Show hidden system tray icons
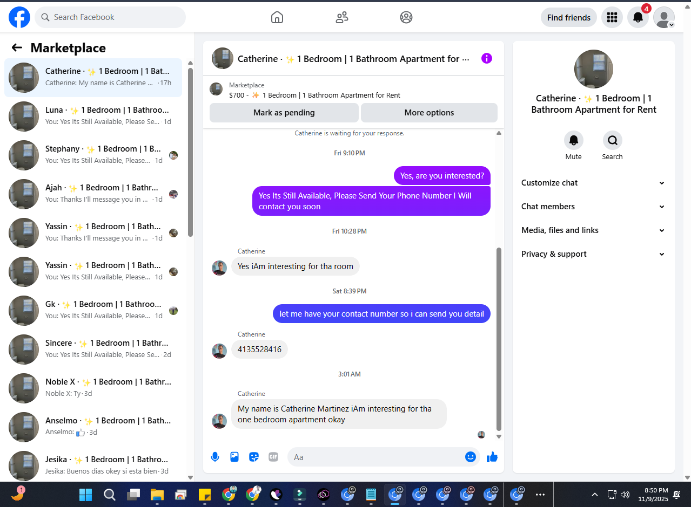691x507 pixels. coord(595,495)
